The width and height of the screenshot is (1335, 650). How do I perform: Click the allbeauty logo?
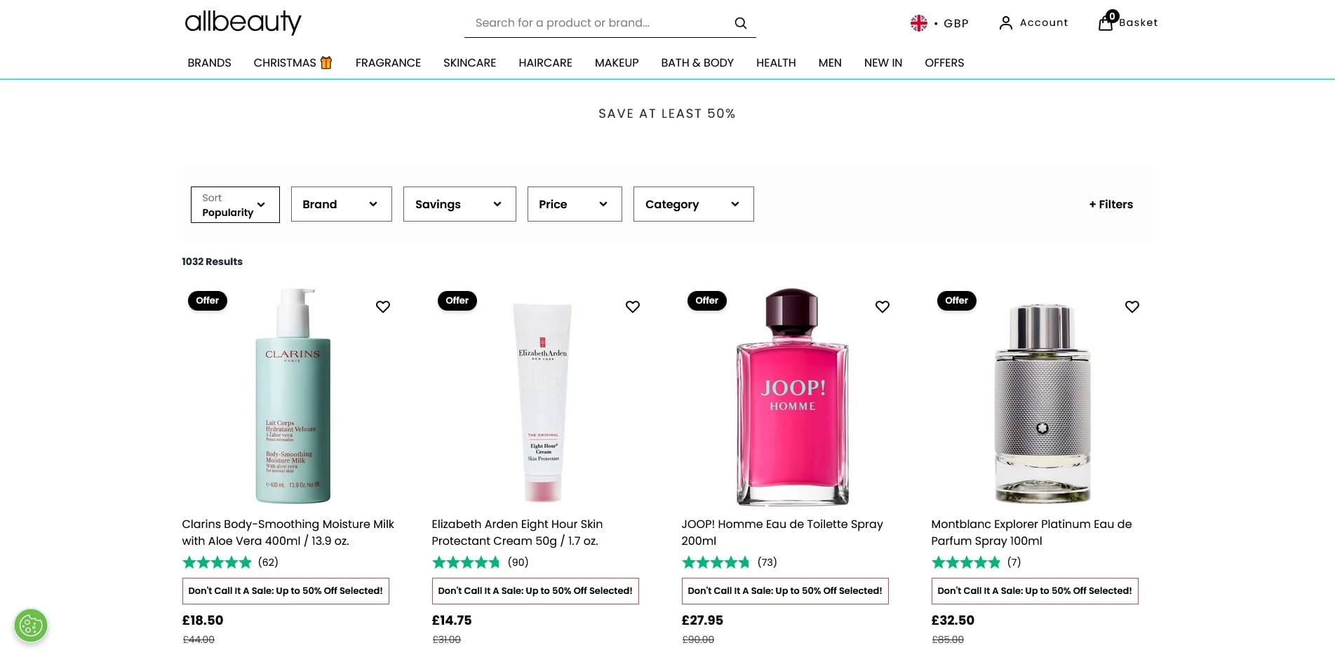point(243,22)
